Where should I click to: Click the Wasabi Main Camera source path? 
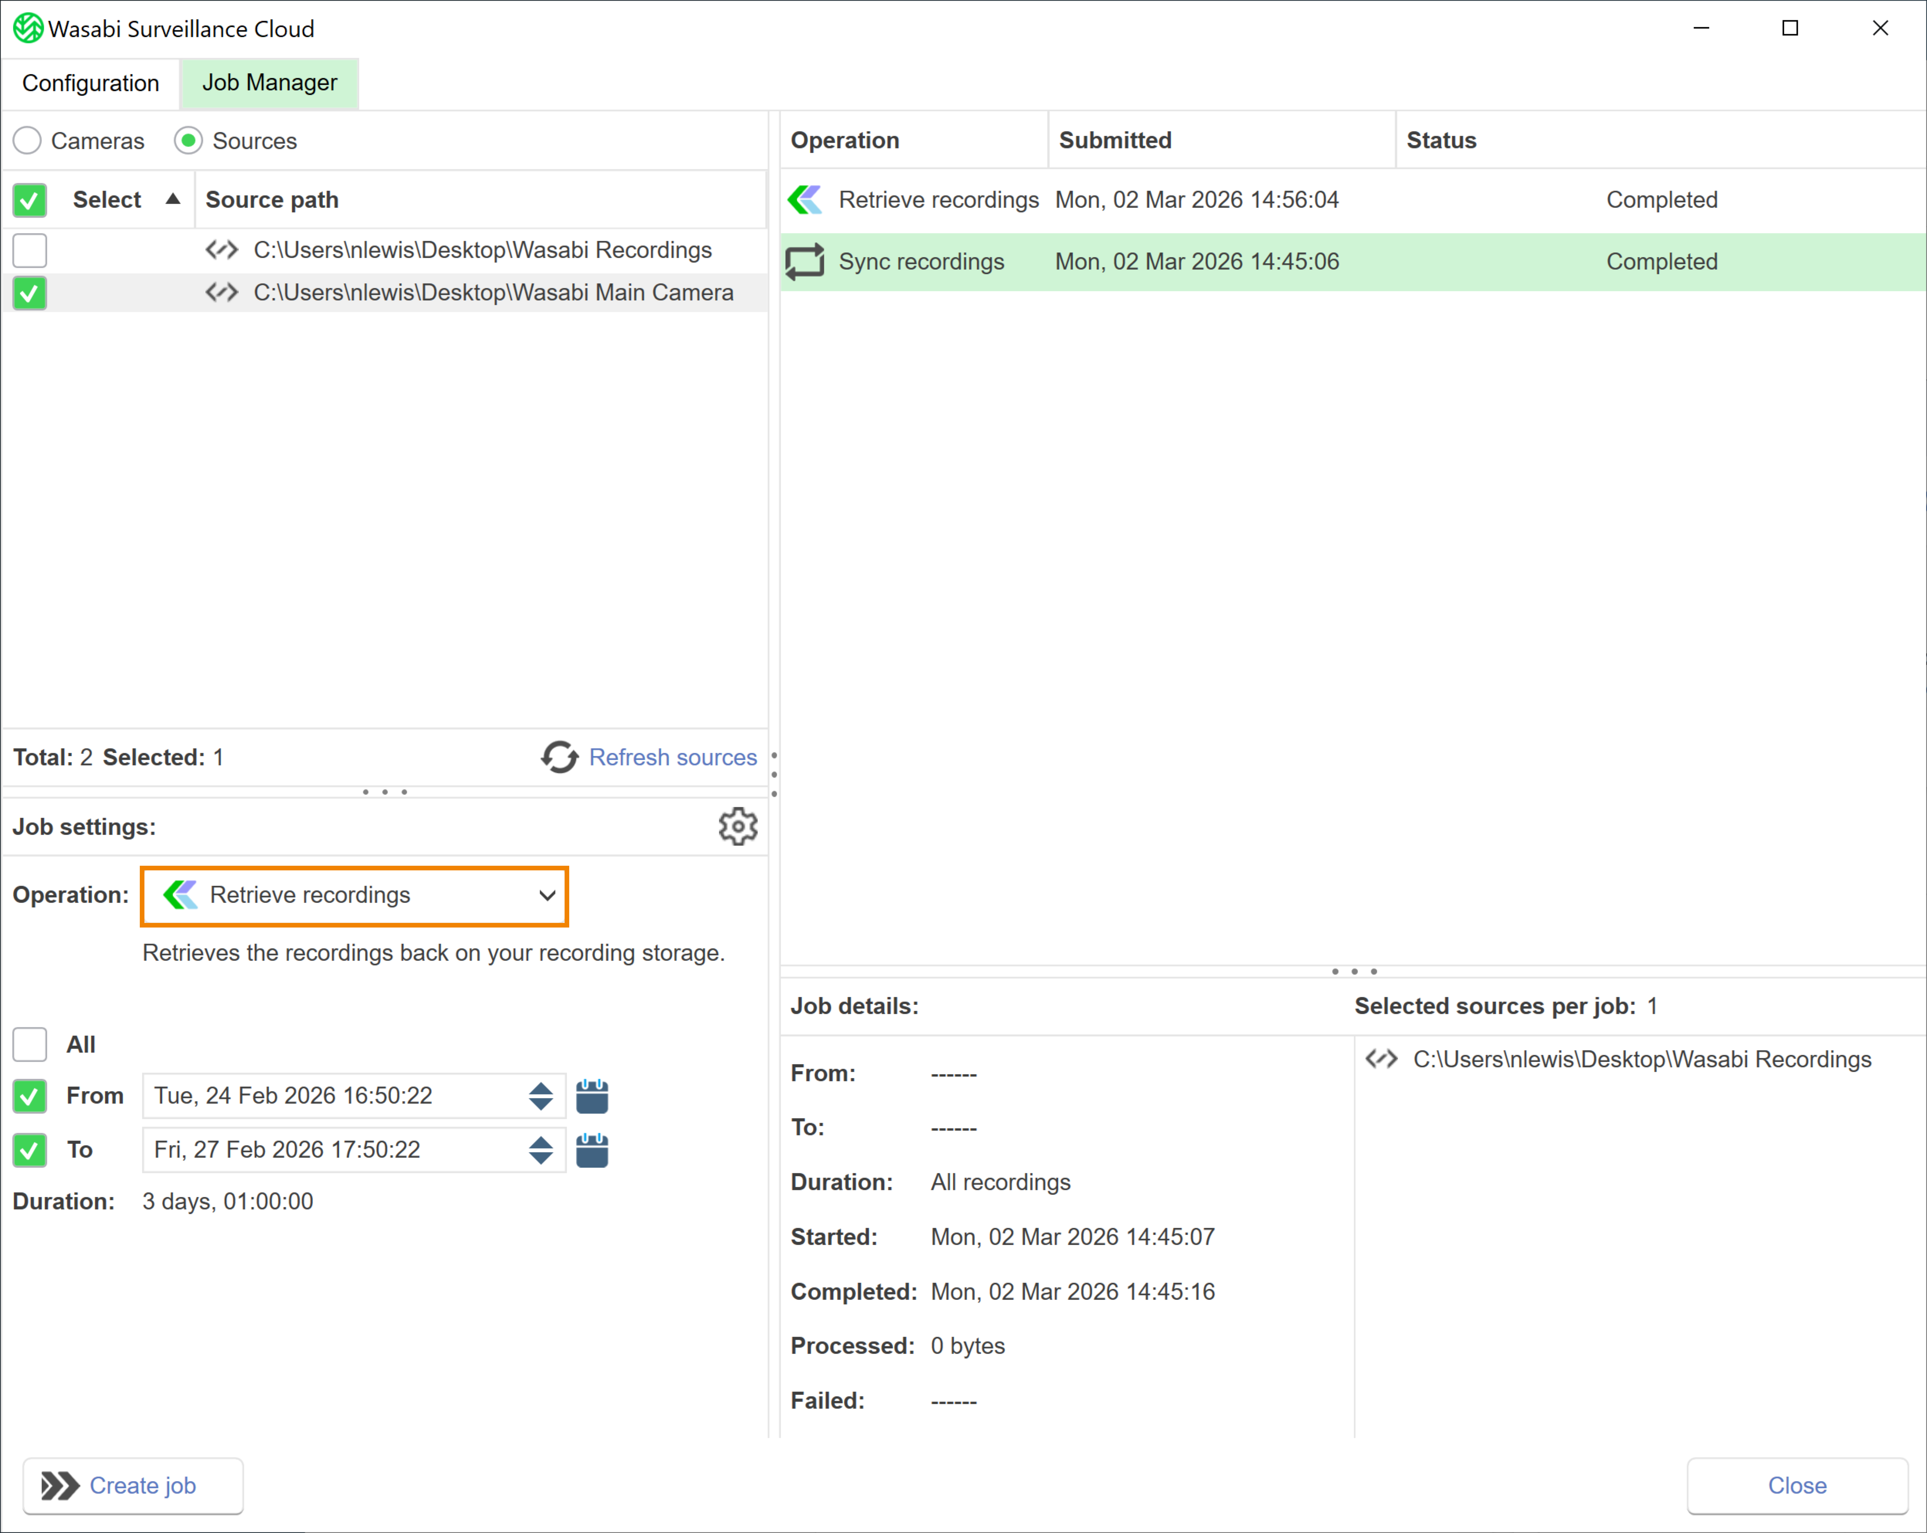(x=493, y=293)
